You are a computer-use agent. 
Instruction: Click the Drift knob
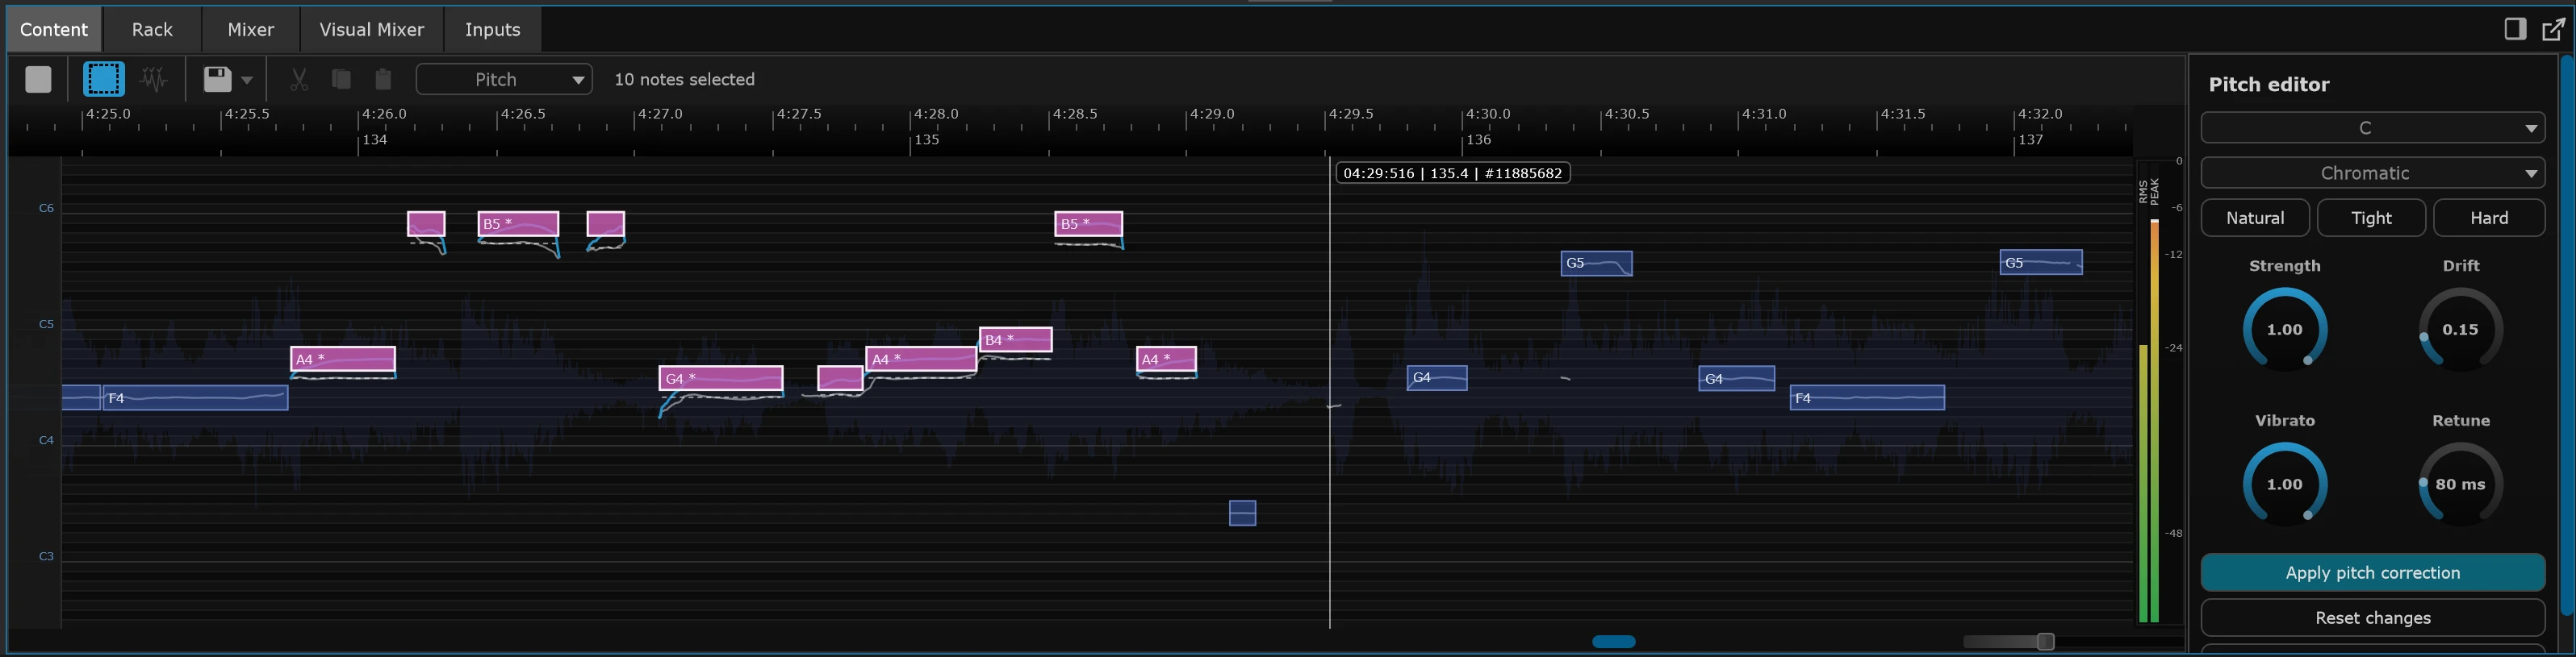pos(2461,330)
